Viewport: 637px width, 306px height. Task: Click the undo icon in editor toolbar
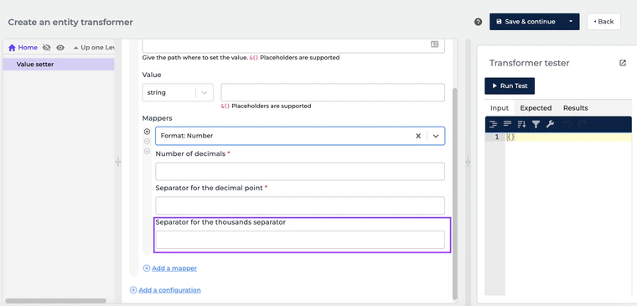point(567,124)
